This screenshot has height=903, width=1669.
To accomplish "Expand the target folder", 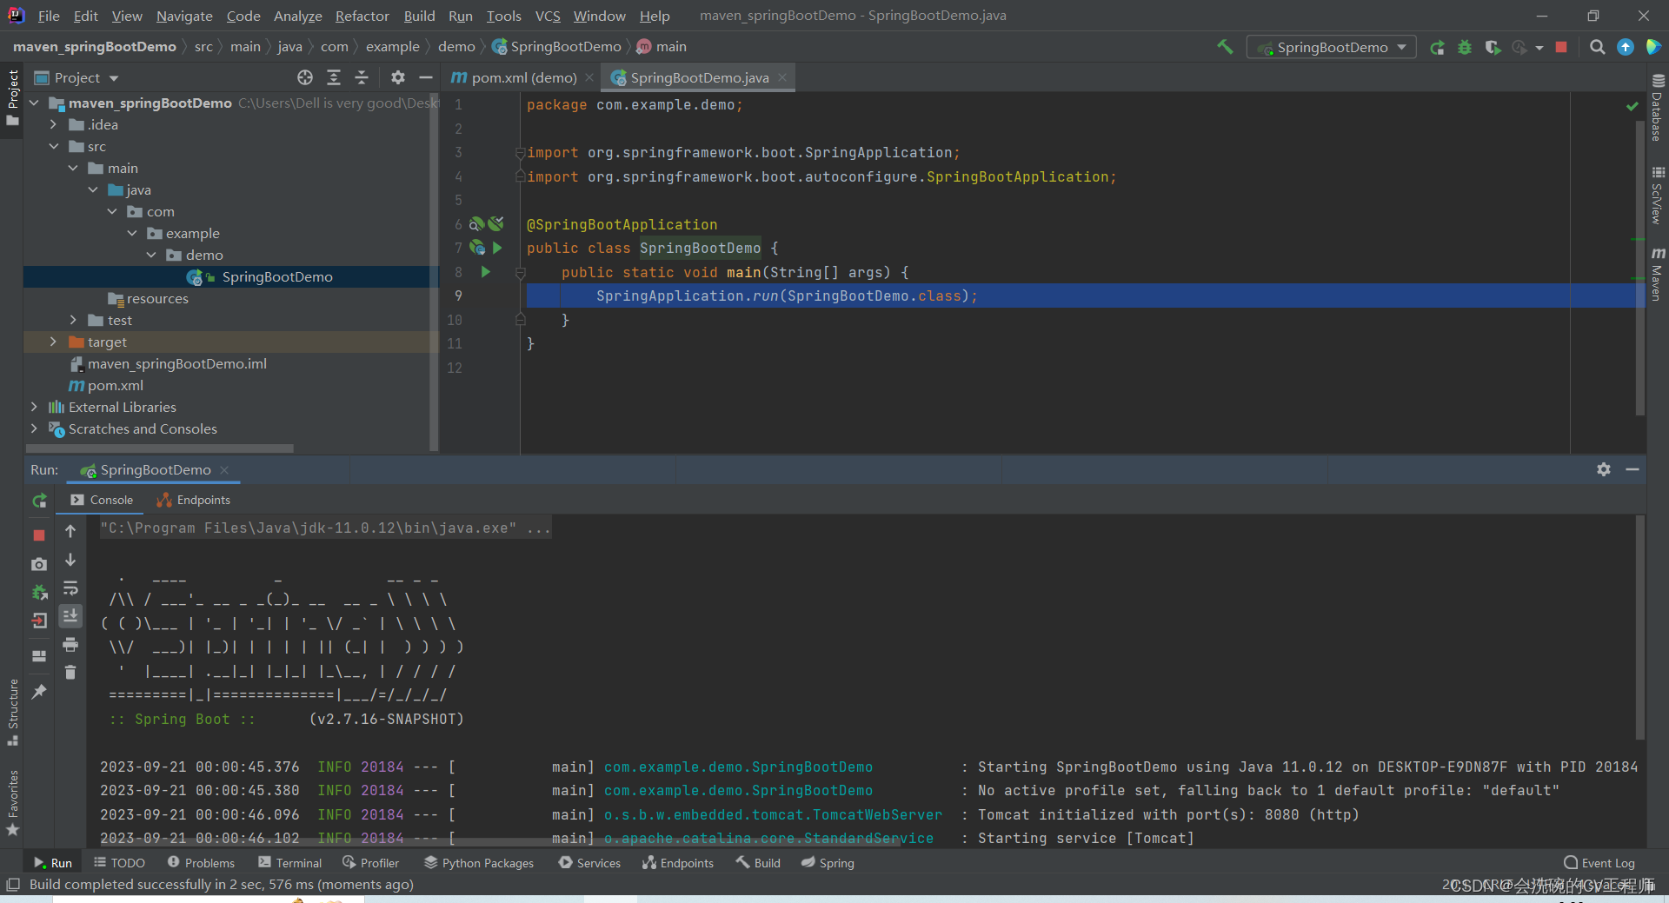I will pyautogui.click(x=54, y=342).
